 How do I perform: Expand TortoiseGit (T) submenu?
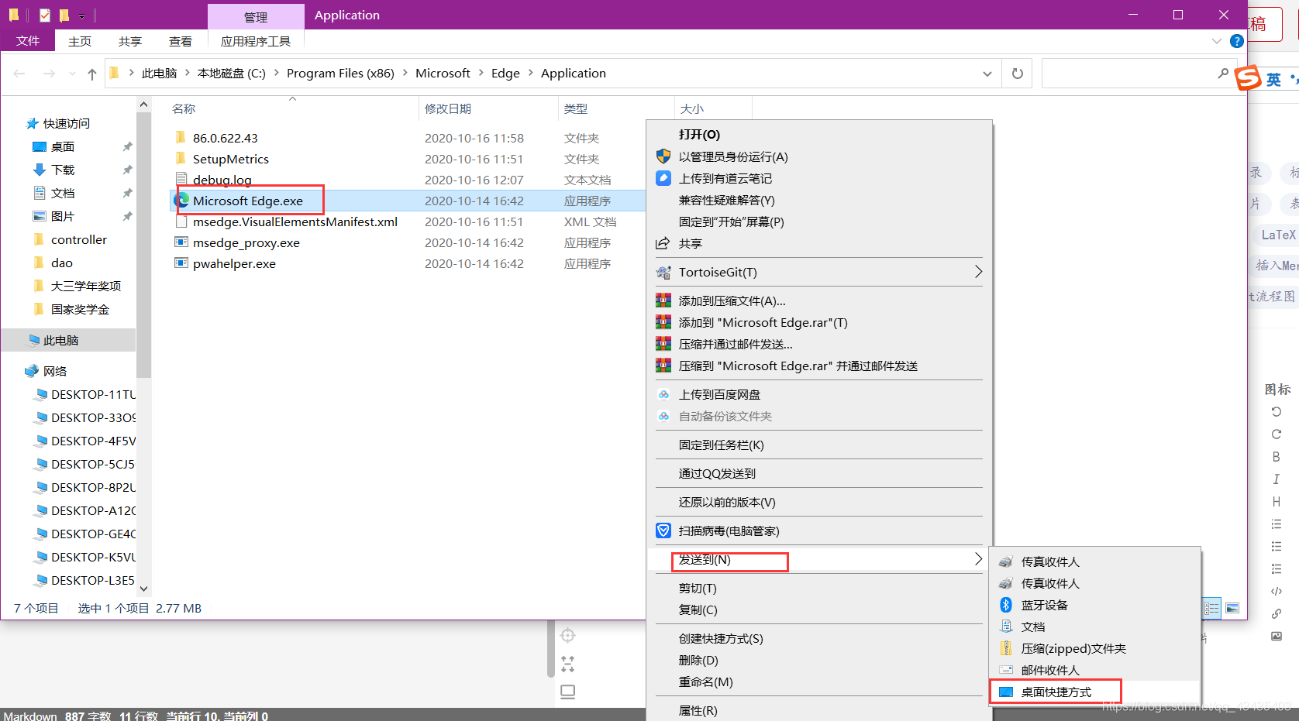[x=819, y=272]
